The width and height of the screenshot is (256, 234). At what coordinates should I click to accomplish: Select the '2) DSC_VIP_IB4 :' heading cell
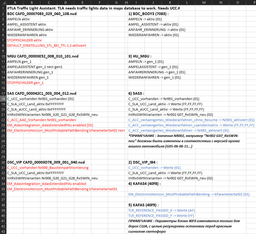coord(143,162)
